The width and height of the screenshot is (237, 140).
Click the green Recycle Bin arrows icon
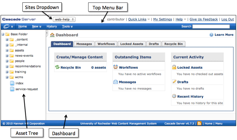pyautogui.click(x=57, y=67)
